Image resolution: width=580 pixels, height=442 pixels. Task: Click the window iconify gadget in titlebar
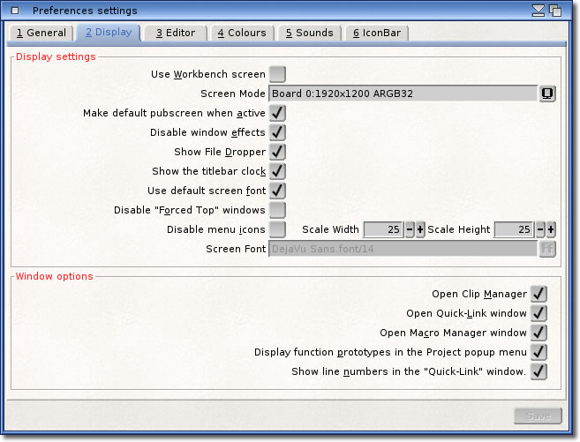pos(539,11)
